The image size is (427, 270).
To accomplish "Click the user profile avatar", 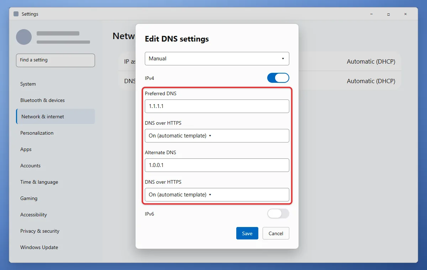I will pyautogui.click(x=24, y=37).
